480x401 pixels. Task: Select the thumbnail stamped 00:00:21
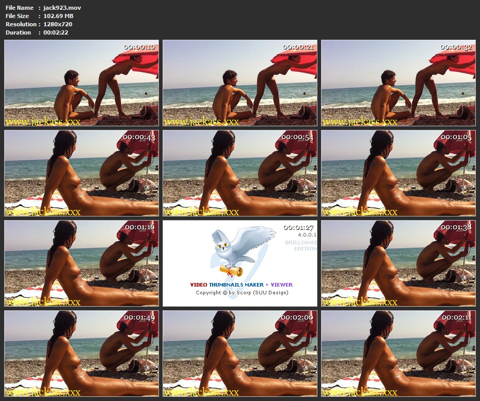click(240, 83)
